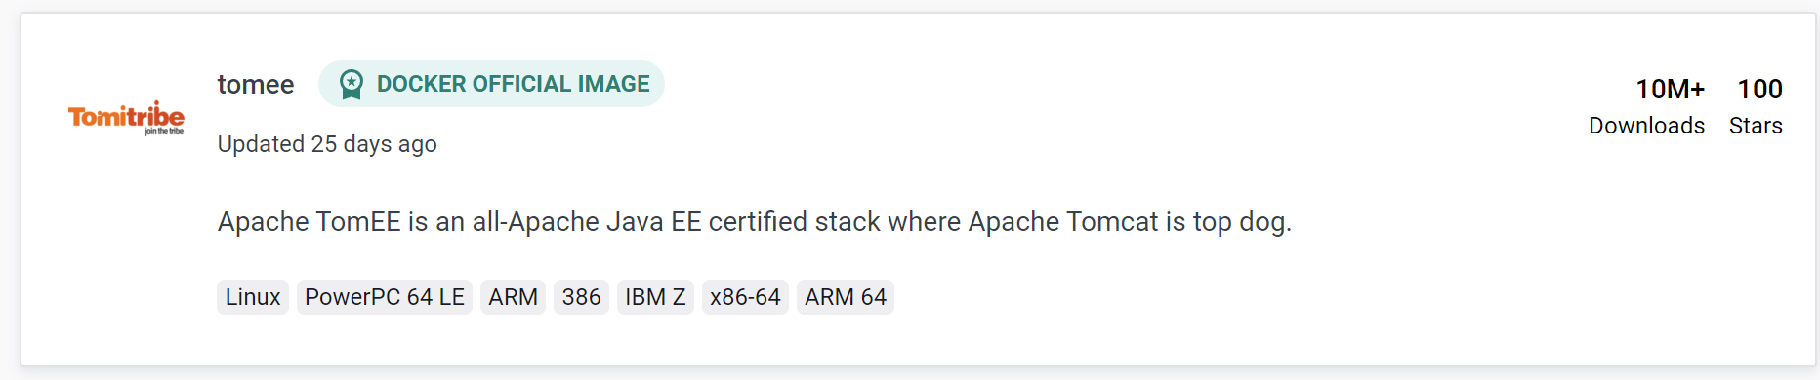
Task: Click the 100 stars count
Action: 1759,90
